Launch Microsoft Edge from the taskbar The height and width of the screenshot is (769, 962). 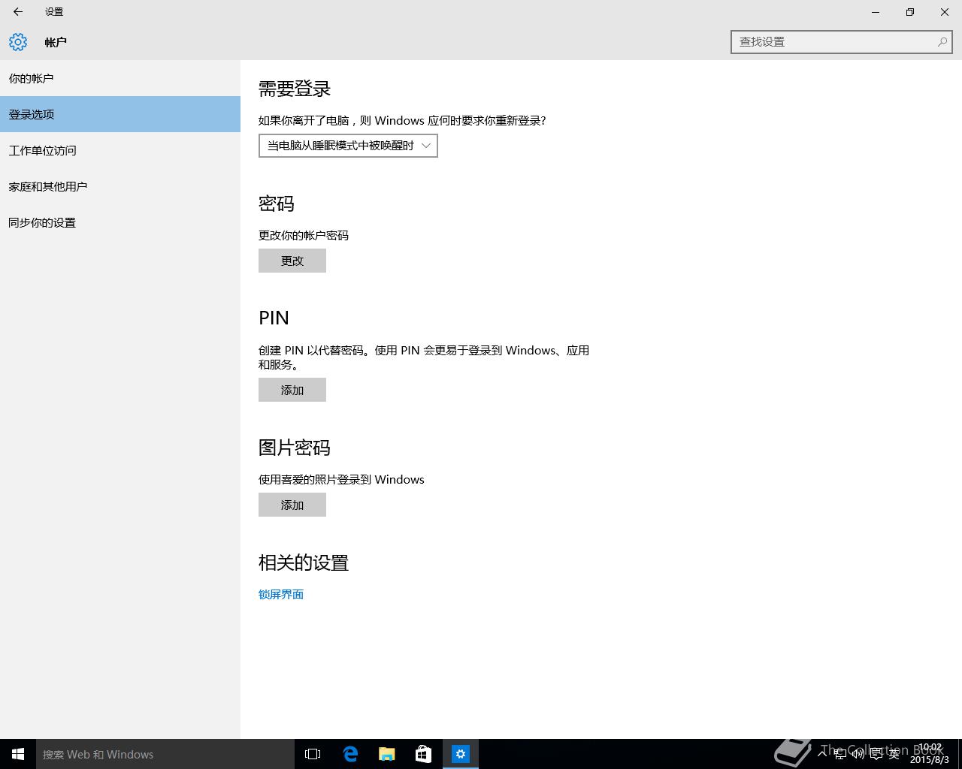[x=350, y=754]
